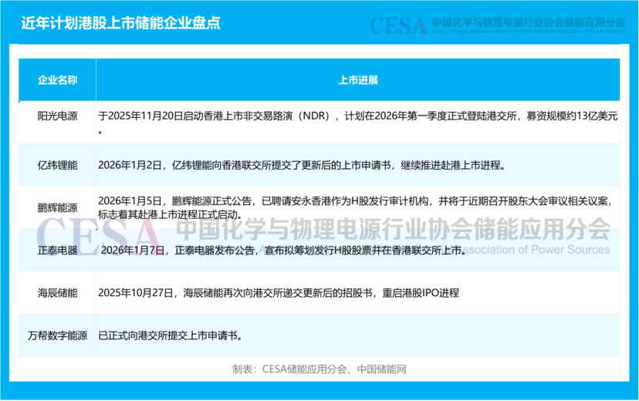Click the title 近年计划港股上市储能企业盘点
The height and width of the screenshot is (401, 639).
pos(120,23)
